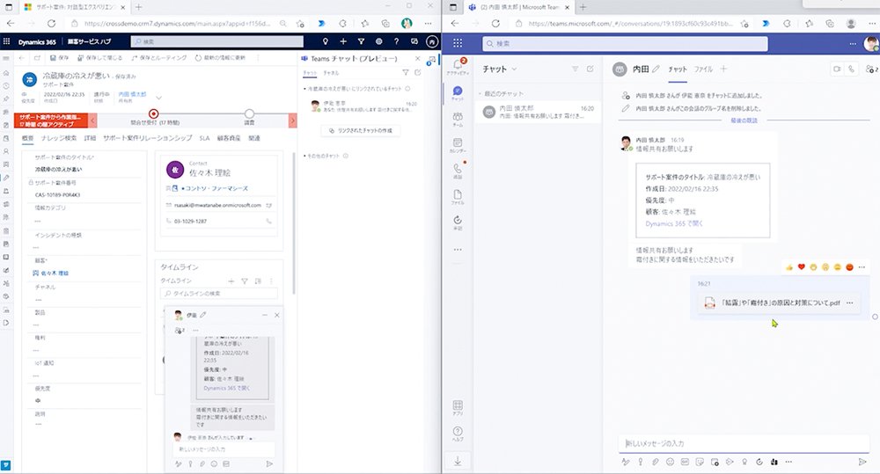Open コントソ・ファーマシーズ account link
Viewport: 880px width, 474px height.
point(216,188)
